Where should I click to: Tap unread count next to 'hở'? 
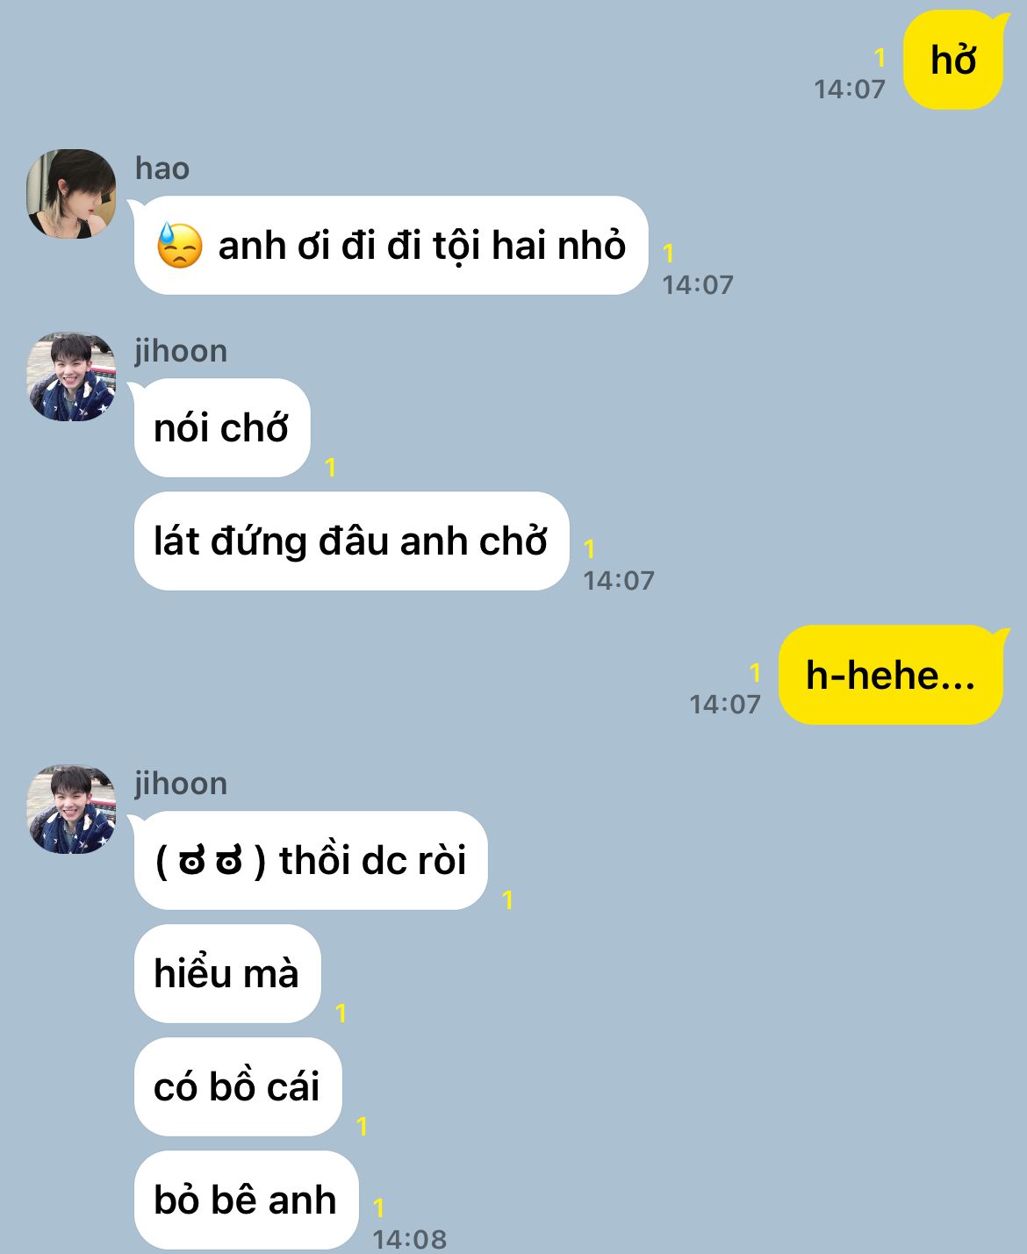880,58
